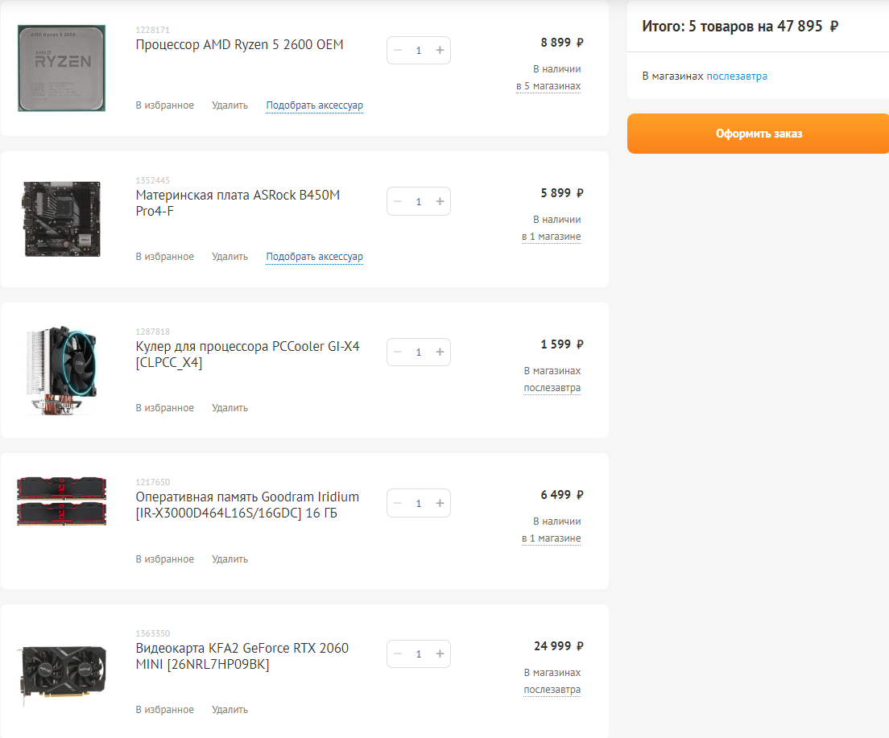This screenshot has height=738, width=889.
Task: Decrease quantity of PCCooler GI-X4 cooler
Action: point(398,353)
